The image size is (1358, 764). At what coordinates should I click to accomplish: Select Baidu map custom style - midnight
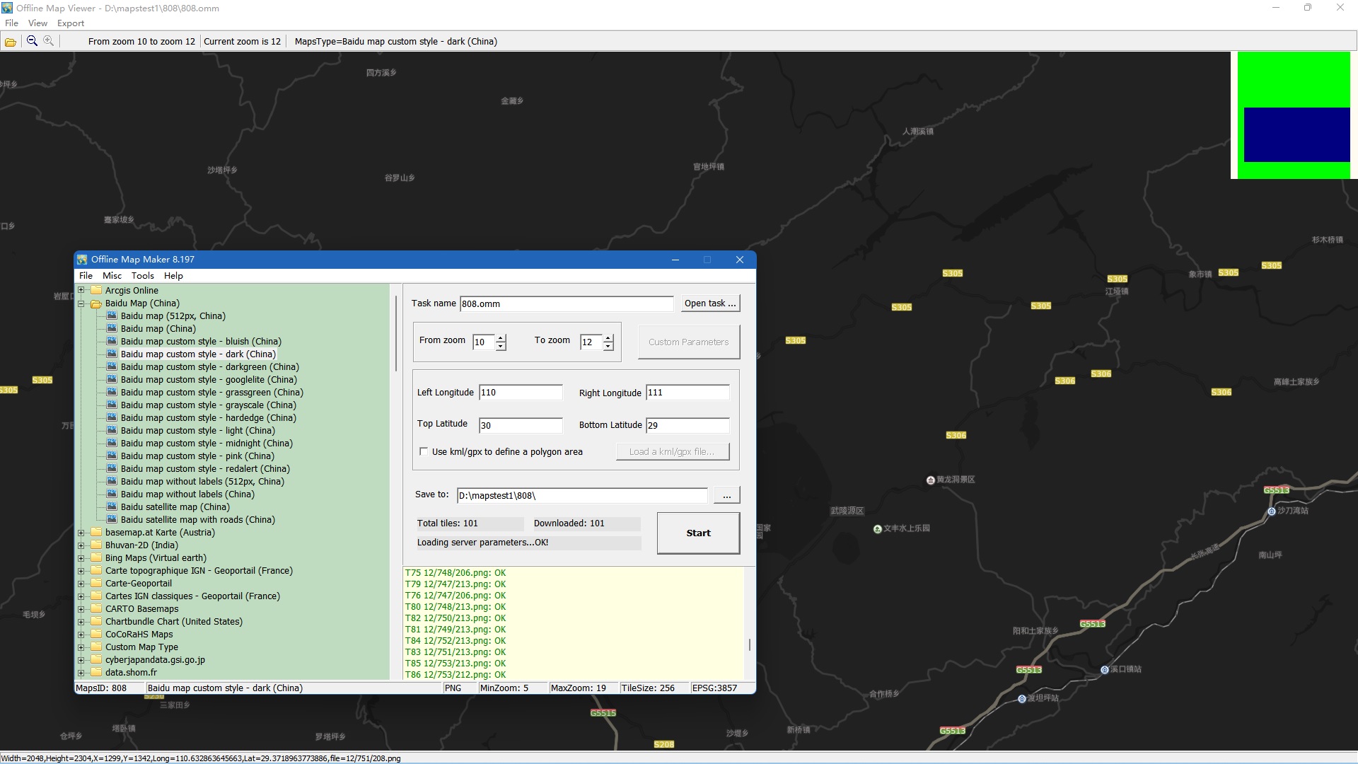click(207, 444)
